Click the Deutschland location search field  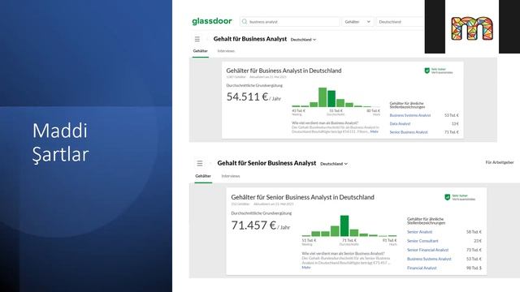(400, 22)
